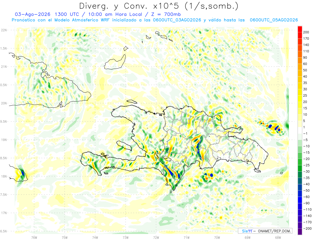Viewport: 312px width, 241px height.
Task: Click the white color bar segment between 1 and -1
Action: [300, 130]
